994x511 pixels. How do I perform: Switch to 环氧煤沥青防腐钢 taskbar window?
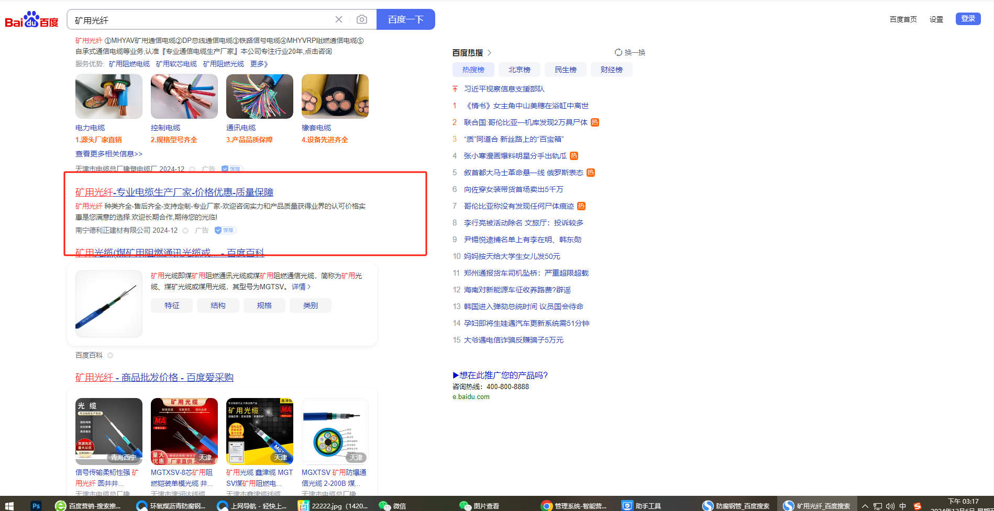tap(172, 506)
